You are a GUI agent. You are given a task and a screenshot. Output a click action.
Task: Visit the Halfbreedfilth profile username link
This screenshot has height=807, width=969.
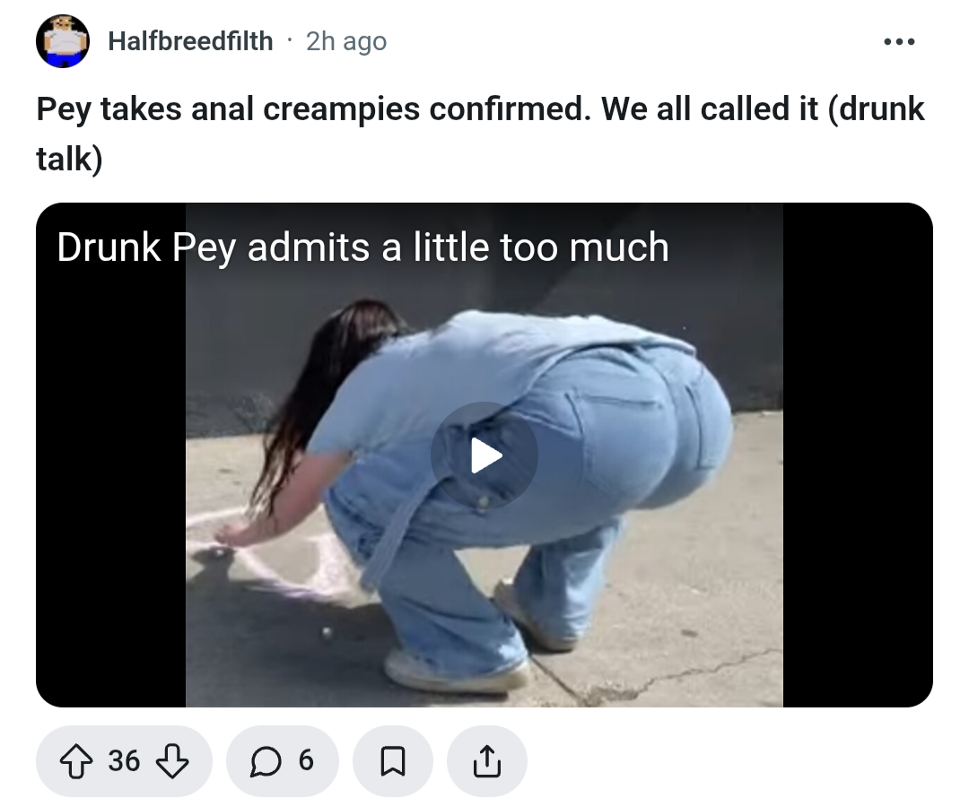(x=190, y=41)
